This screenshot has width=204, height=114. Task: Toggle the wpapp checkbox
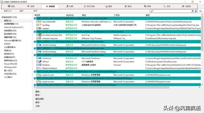tap(38, 28)
